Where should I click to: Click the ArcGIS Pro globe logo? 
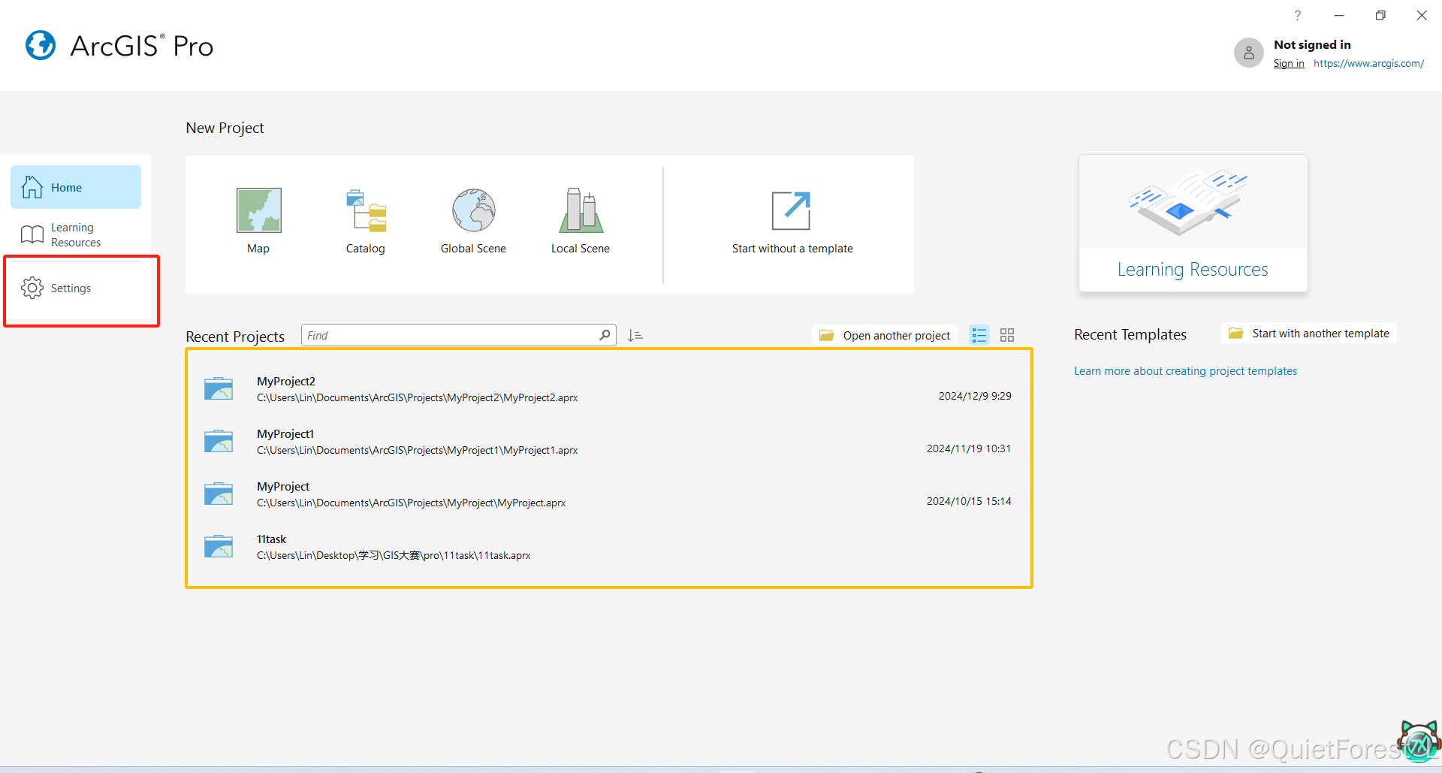point(41,45)
